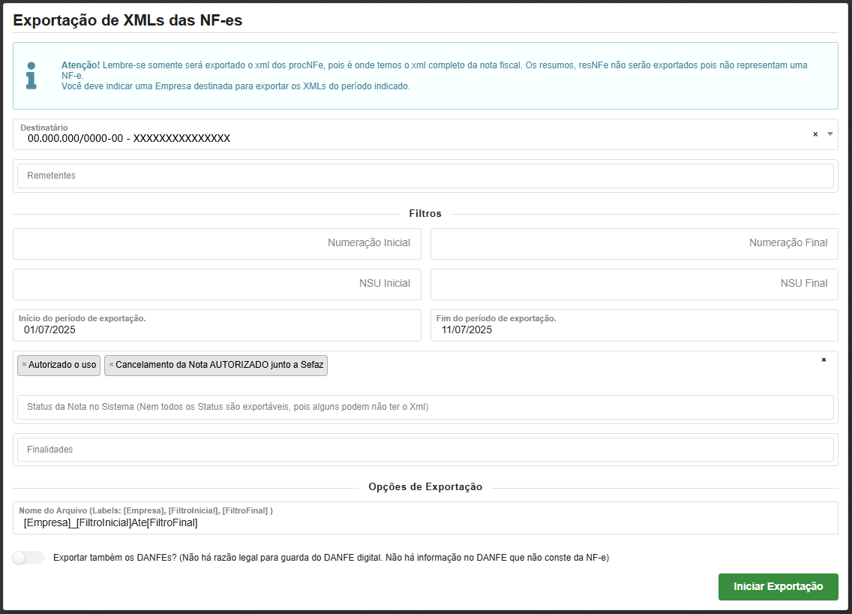Clear the selected Destinatário with the × icon
Screen dimensions: 852x614
pyautogui.click(x=815, y=134)
